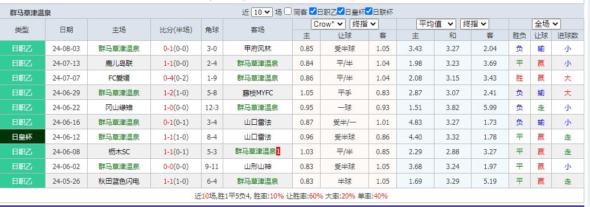Viewport: 590px width, 207px height.
Task: Click the 0-1(0-0) score on 24-08-03
Action: click(176, 48)
